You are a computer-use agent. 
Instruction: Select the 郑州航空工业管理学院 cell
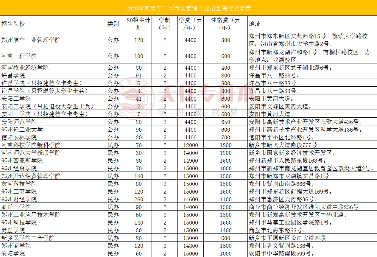click(31, 40)
